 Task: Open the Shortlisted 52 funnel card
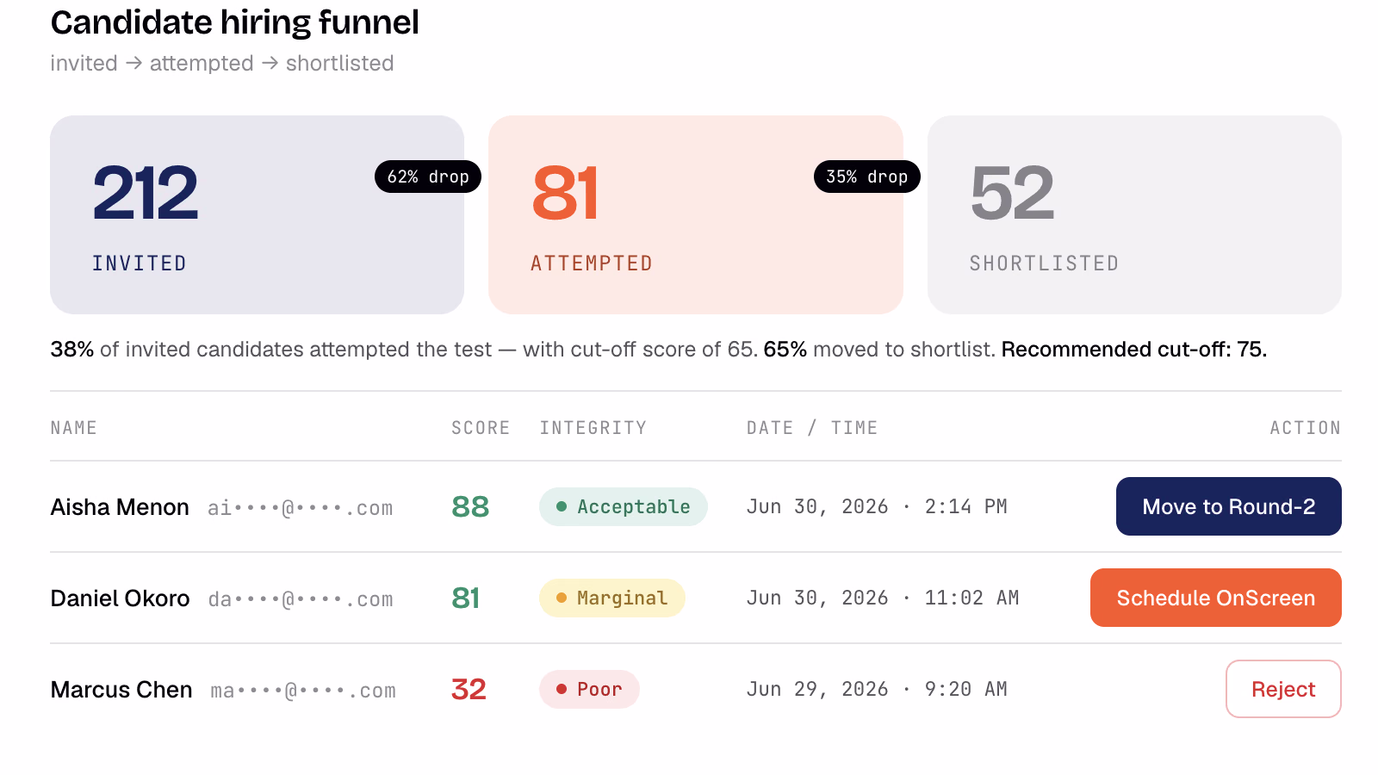coord(1134,214)
